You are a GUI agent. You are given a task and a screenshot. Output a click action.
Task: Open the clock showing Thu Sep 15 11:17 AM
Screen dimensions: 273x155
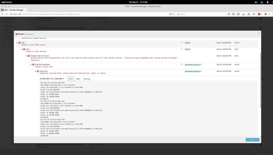138,2
